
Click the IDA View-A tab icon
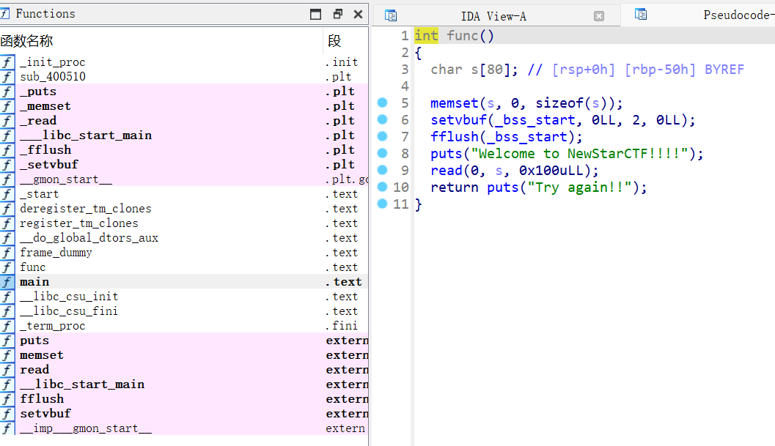[391, 15]
